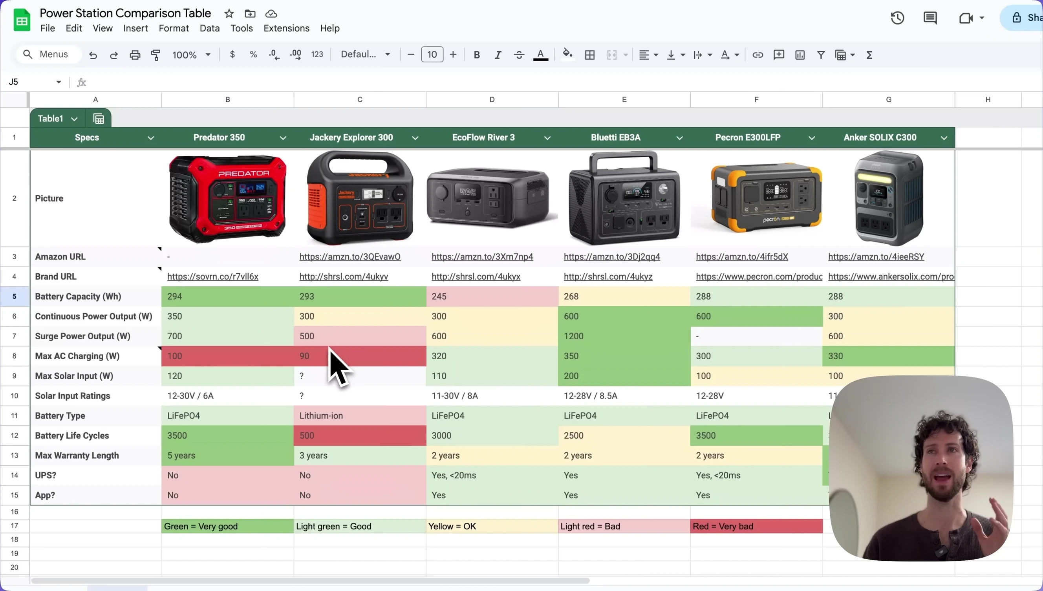
Task: Click the Undo icon
Action: tap(93, 55)
